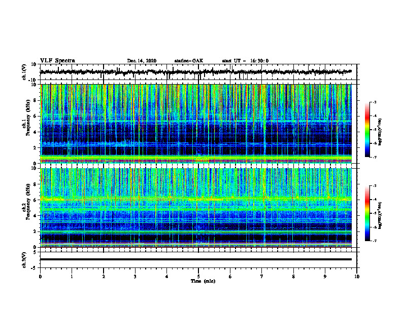Click the ch.2 "Frequency (kHz)" axis label
The image size is (402, 310).
coord(28,202)
